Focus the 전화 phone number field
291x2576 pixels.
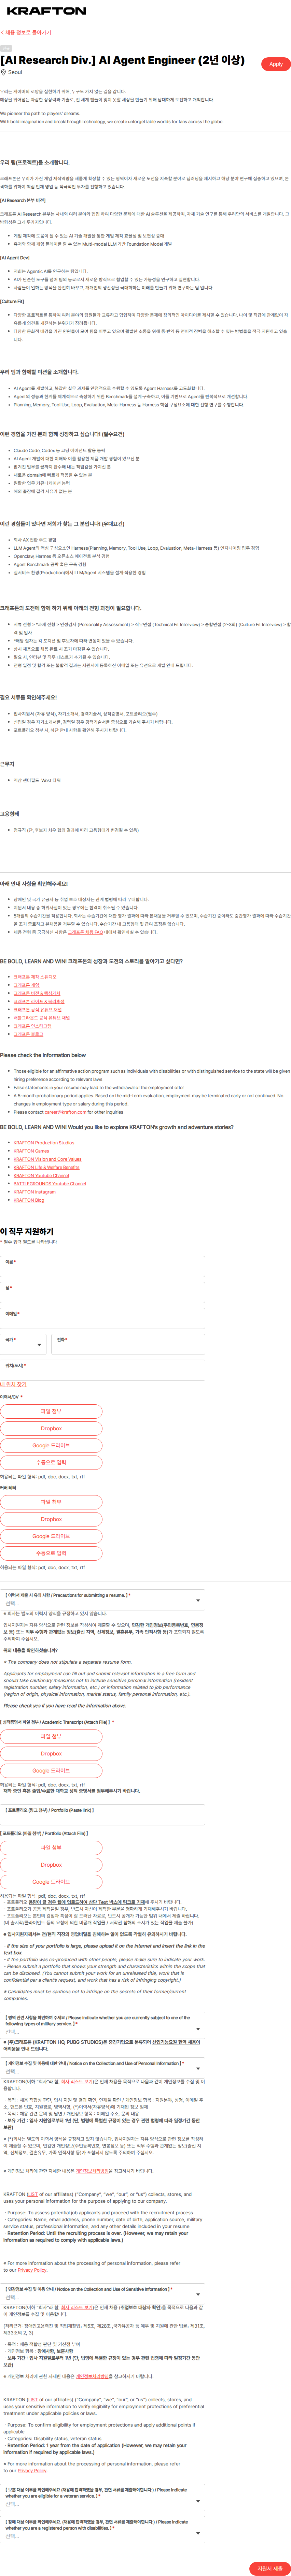click(128, 1344)
